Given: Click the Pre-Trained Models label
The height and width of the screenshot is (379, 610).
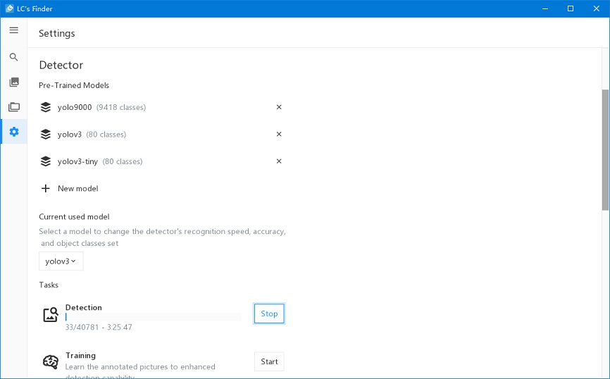Looking at the screenshot, I should click(74, 85).
